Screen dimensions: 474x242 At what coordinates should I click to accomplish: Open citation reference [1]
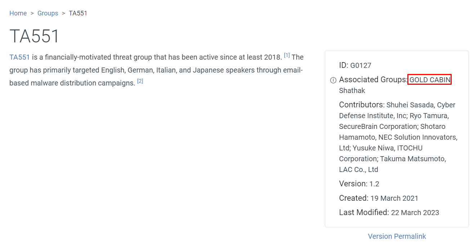[287, 55]
